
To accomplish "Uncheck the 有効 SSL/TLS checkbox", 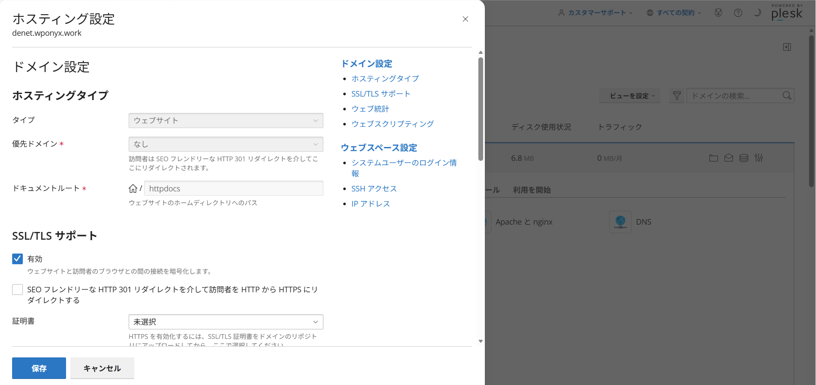I will 17,259.
